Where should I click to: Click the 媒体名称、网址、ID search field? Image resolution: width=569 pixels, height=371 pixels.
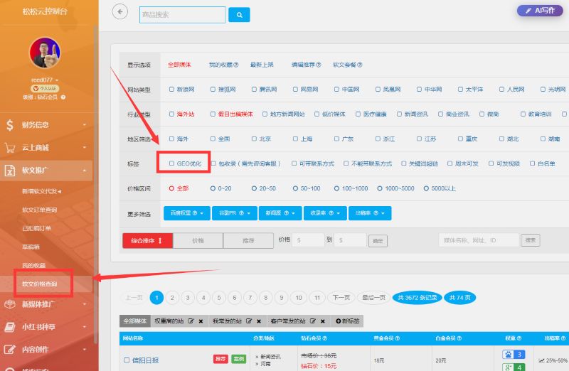click(479, 240)
